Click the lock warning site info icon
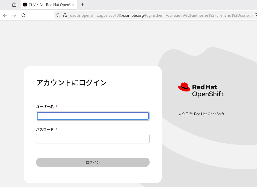257x187 pixels. pos(65,15)
